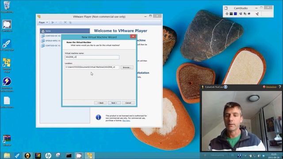Click the sixth icon in CamStudio toolbar

pyautogui.click(x=249, y=14)
